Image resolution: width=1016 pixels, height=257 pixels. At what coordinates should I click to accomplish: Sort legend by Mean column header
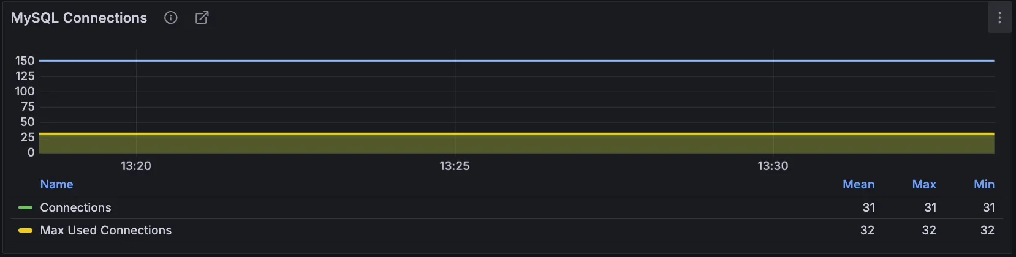pos(859,184)
